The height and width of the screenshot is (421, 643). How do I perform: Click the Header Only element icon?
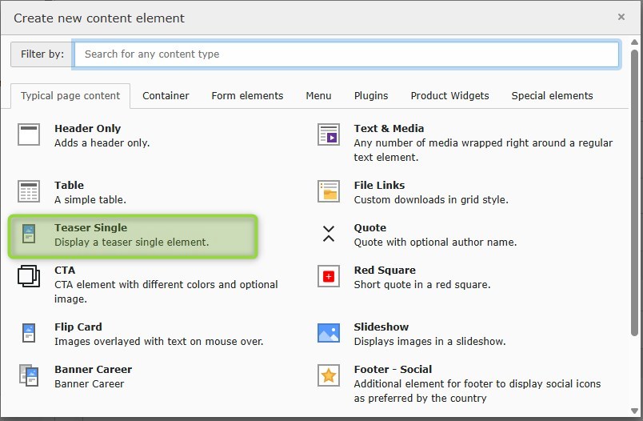[29, 134]
